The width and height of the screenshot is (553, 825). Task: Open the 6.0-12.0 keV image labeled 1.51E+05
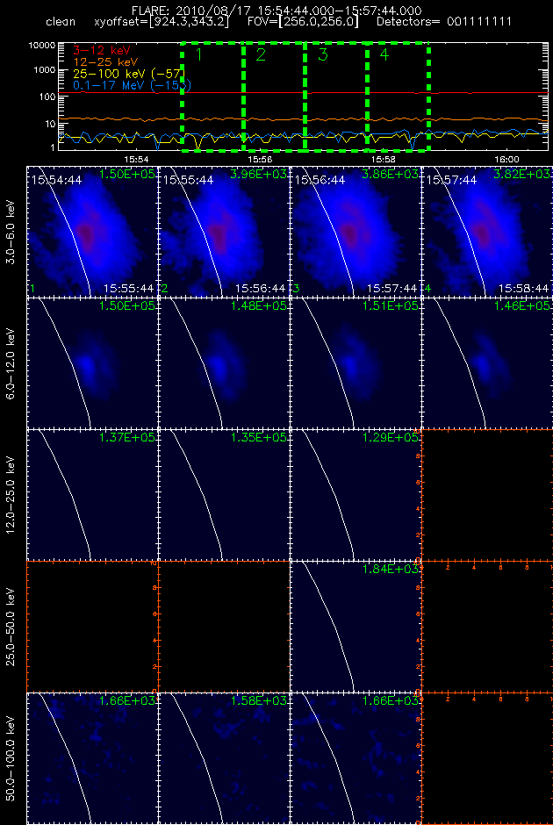coord(355,362)
